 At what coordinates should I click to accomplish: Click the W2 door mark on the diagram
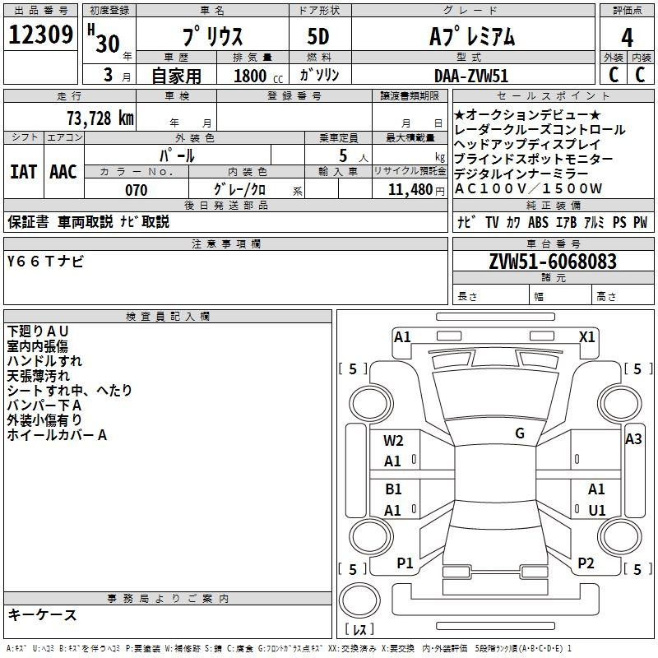(393, 441)
